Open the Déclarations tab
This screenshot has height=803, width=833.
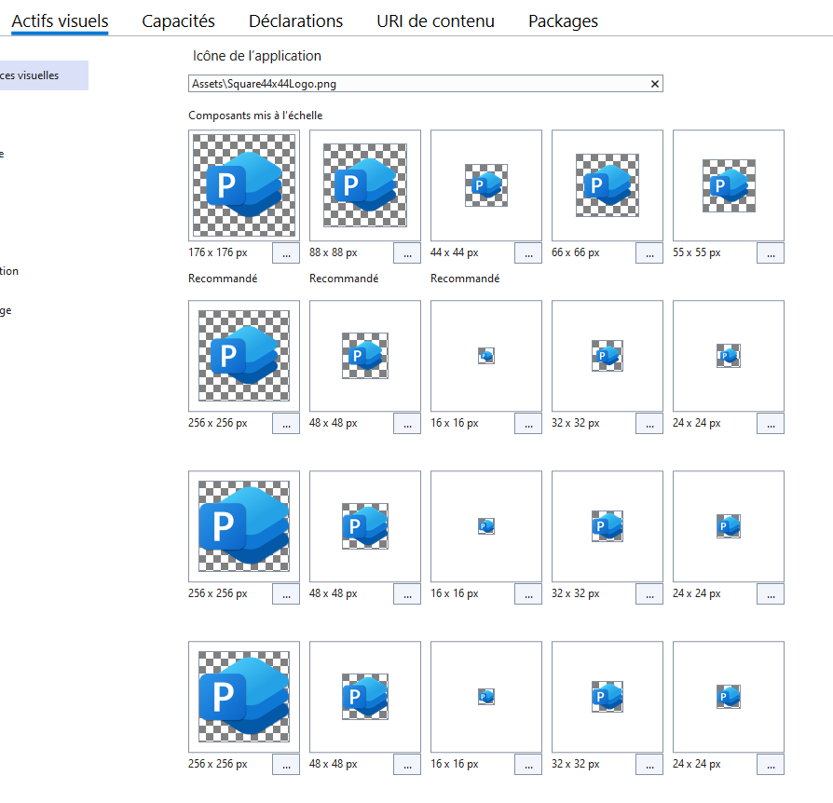coord(295,20)
